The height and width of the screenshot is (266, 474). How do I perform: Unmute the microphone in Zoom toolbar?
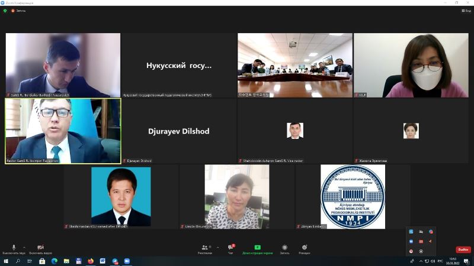tap(14, 248)
